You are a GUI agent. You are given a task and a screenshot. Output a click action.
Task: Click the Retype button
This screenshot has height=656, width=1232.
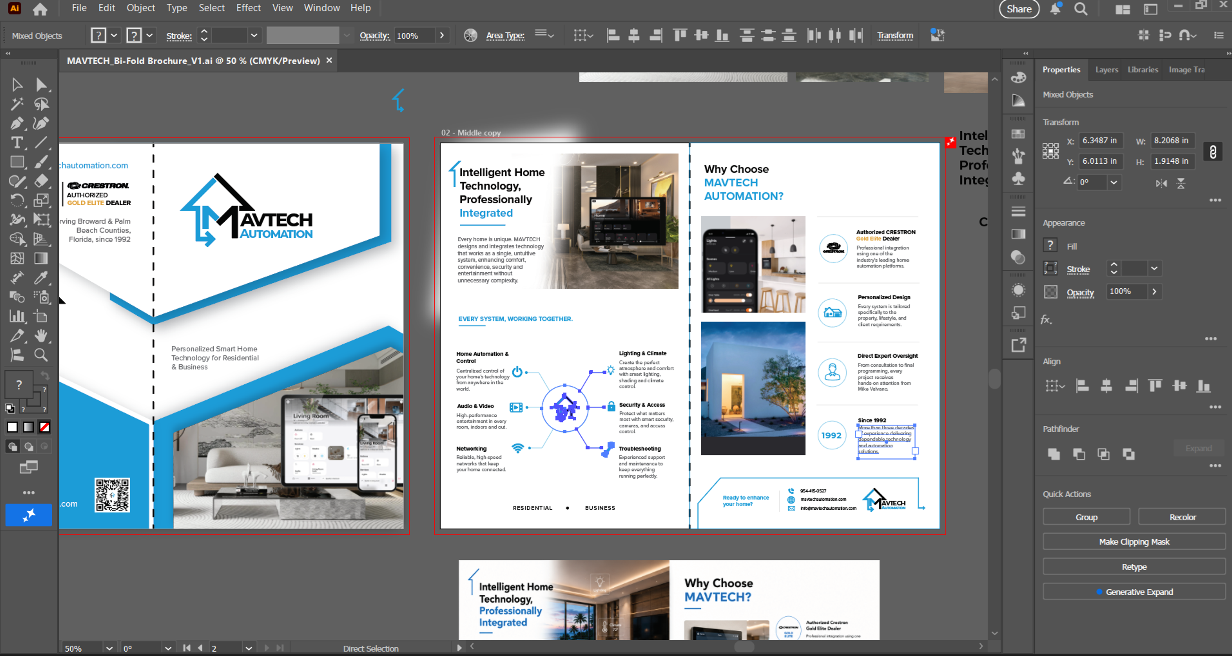(1134, 567)
